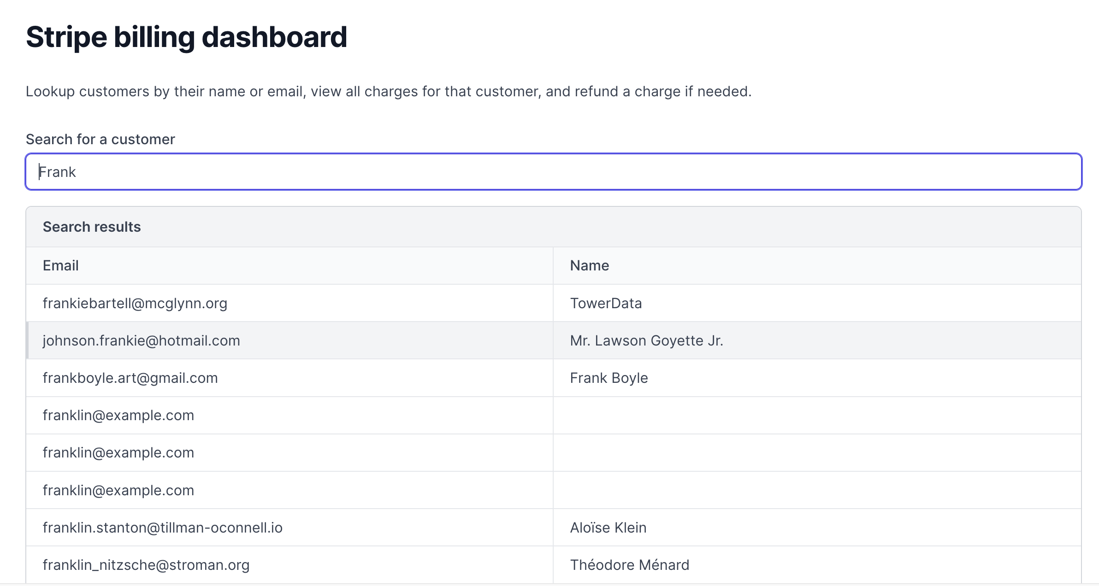
Task: Click the Mr. Lawson Goyette Jr. name
Action: [646, 340]
